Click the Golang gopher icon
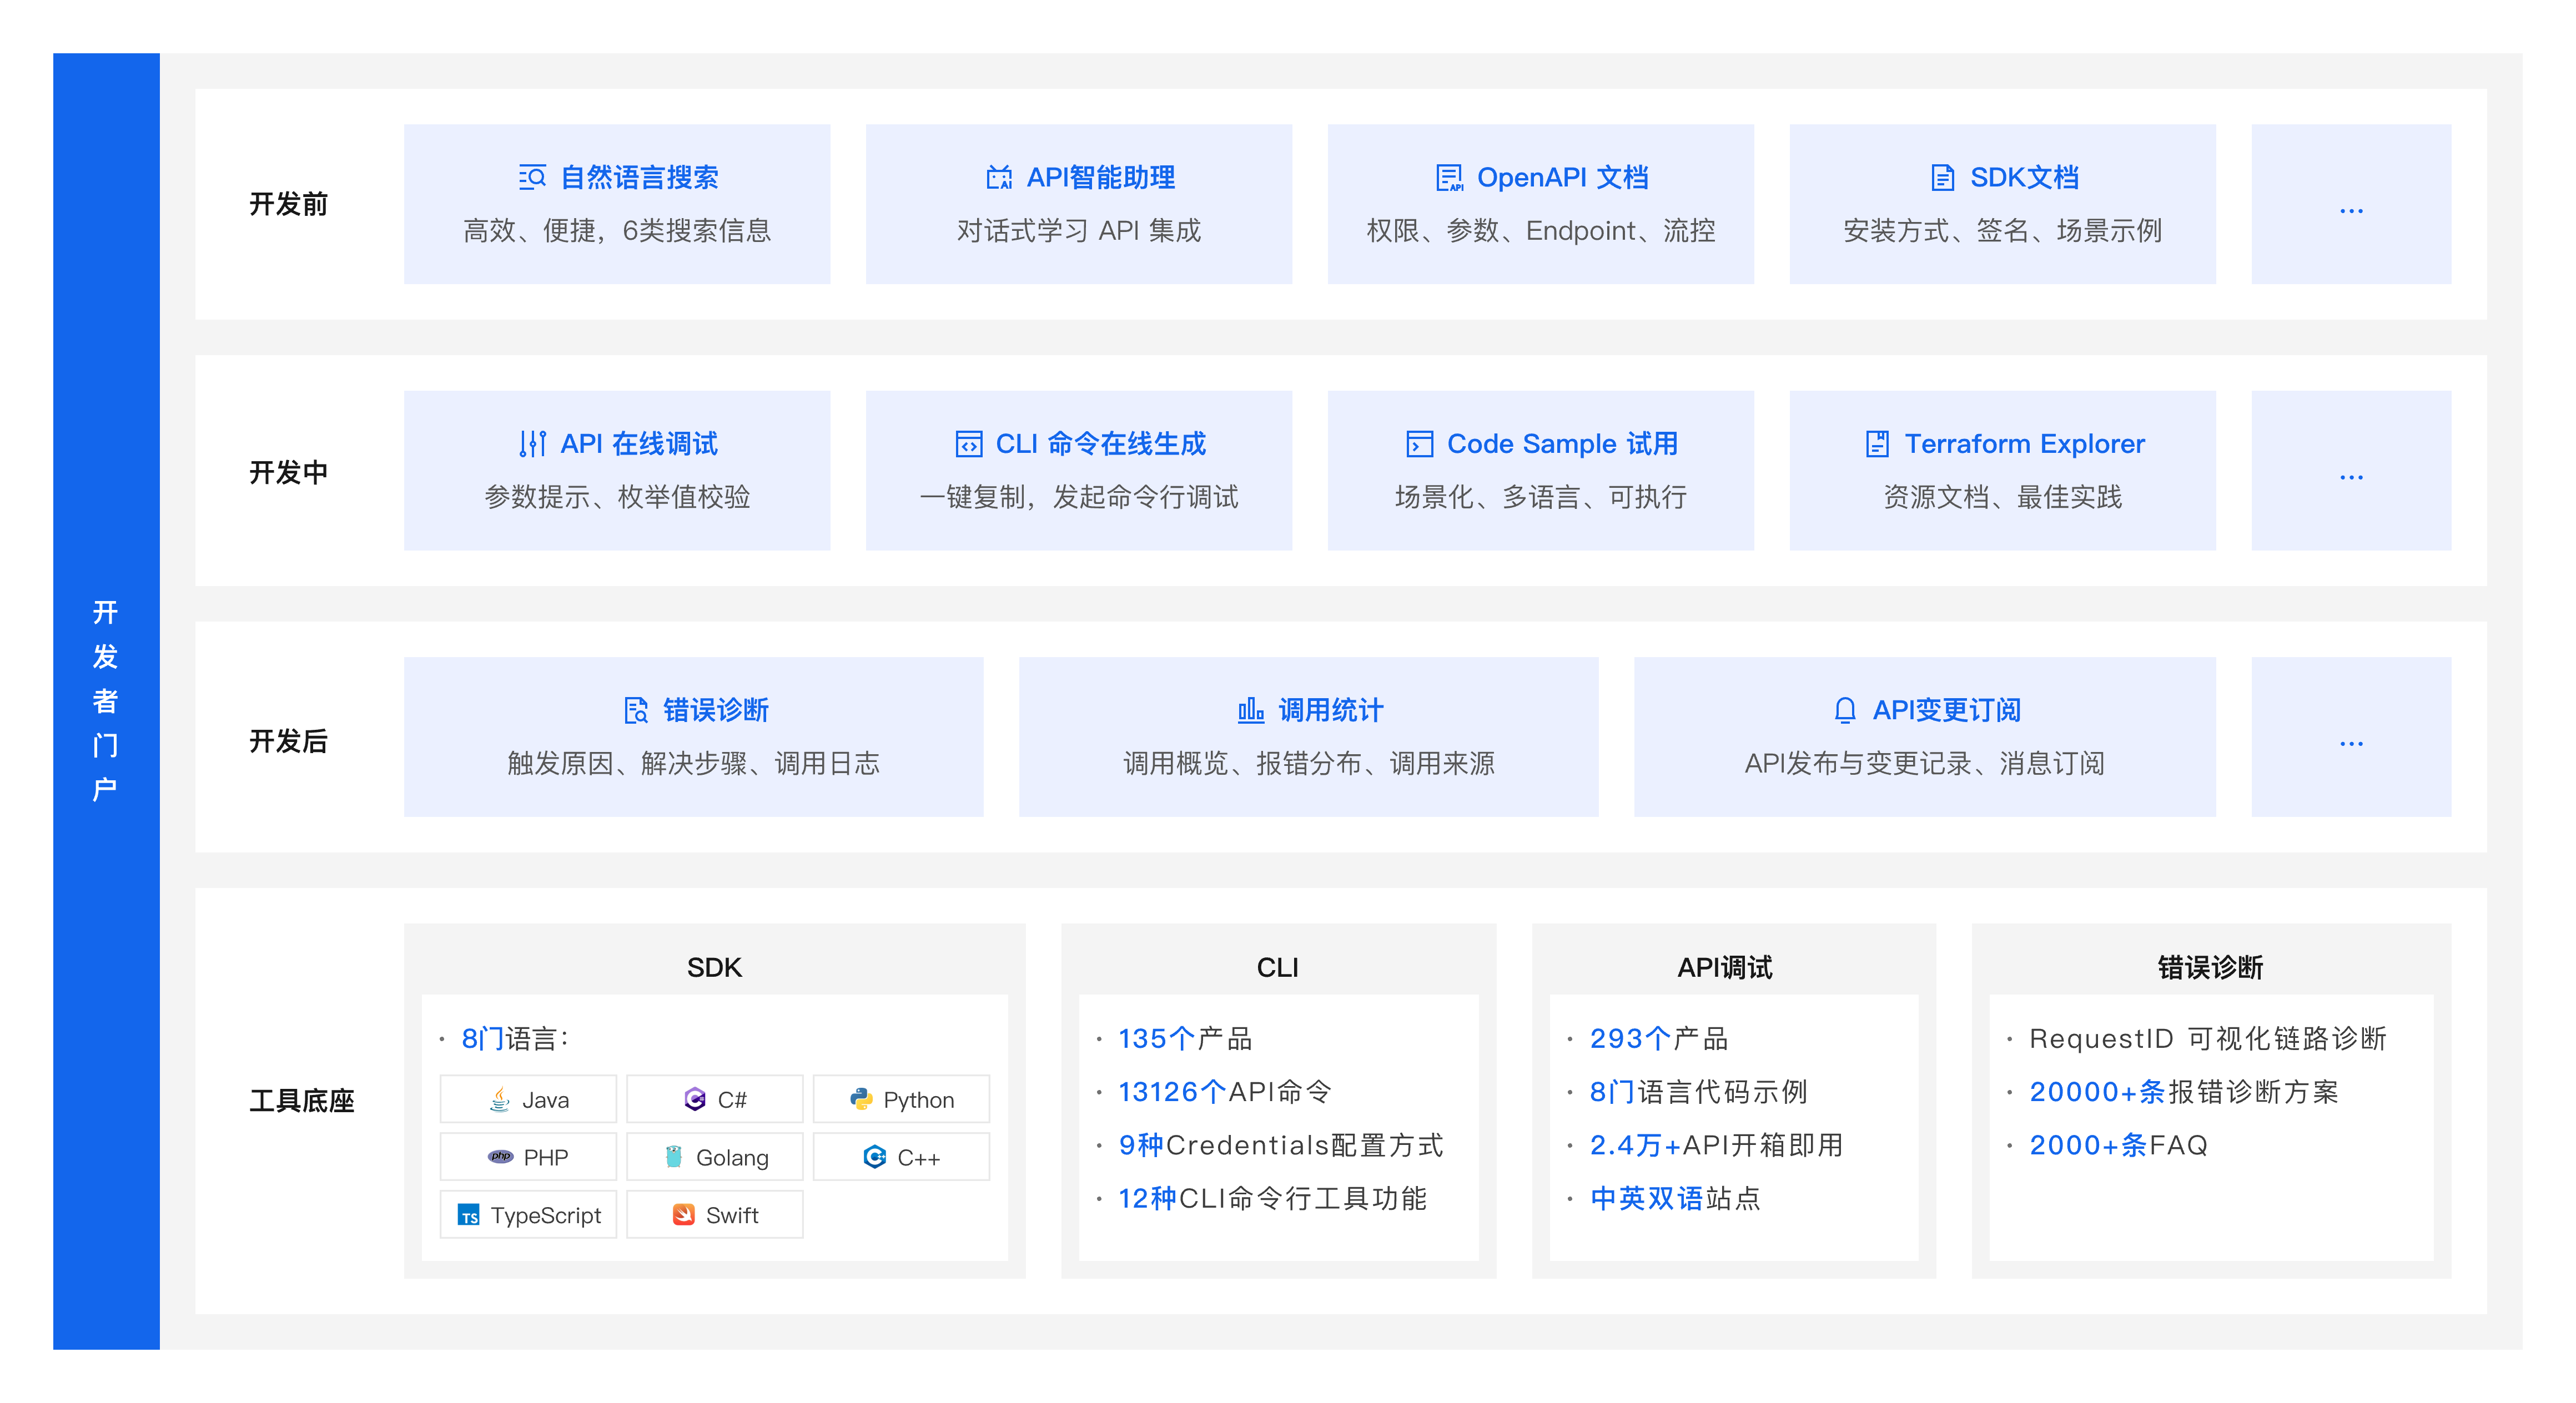The height and width of the screenshot is (1403, 2576). [674, 1157]
